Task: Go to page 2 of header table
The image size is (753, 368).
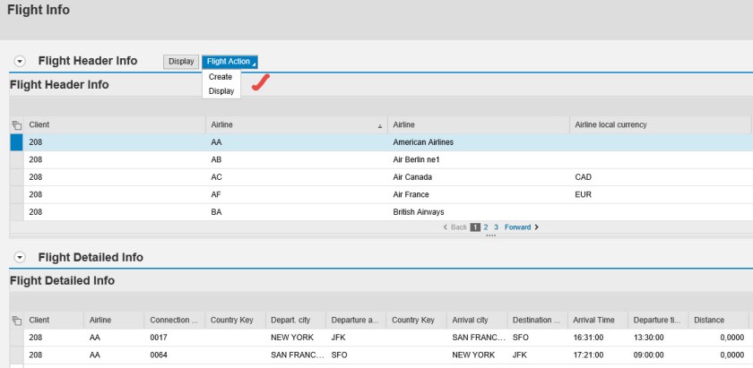Action: (x=486, y=227)
